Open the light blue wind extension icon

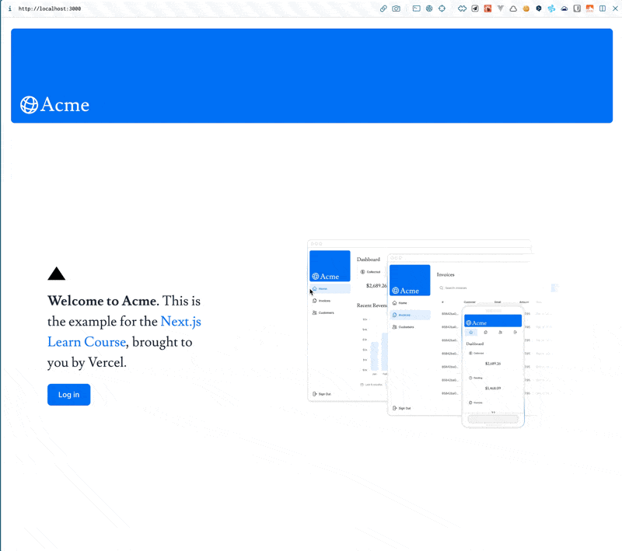click(x=551, y=9)
